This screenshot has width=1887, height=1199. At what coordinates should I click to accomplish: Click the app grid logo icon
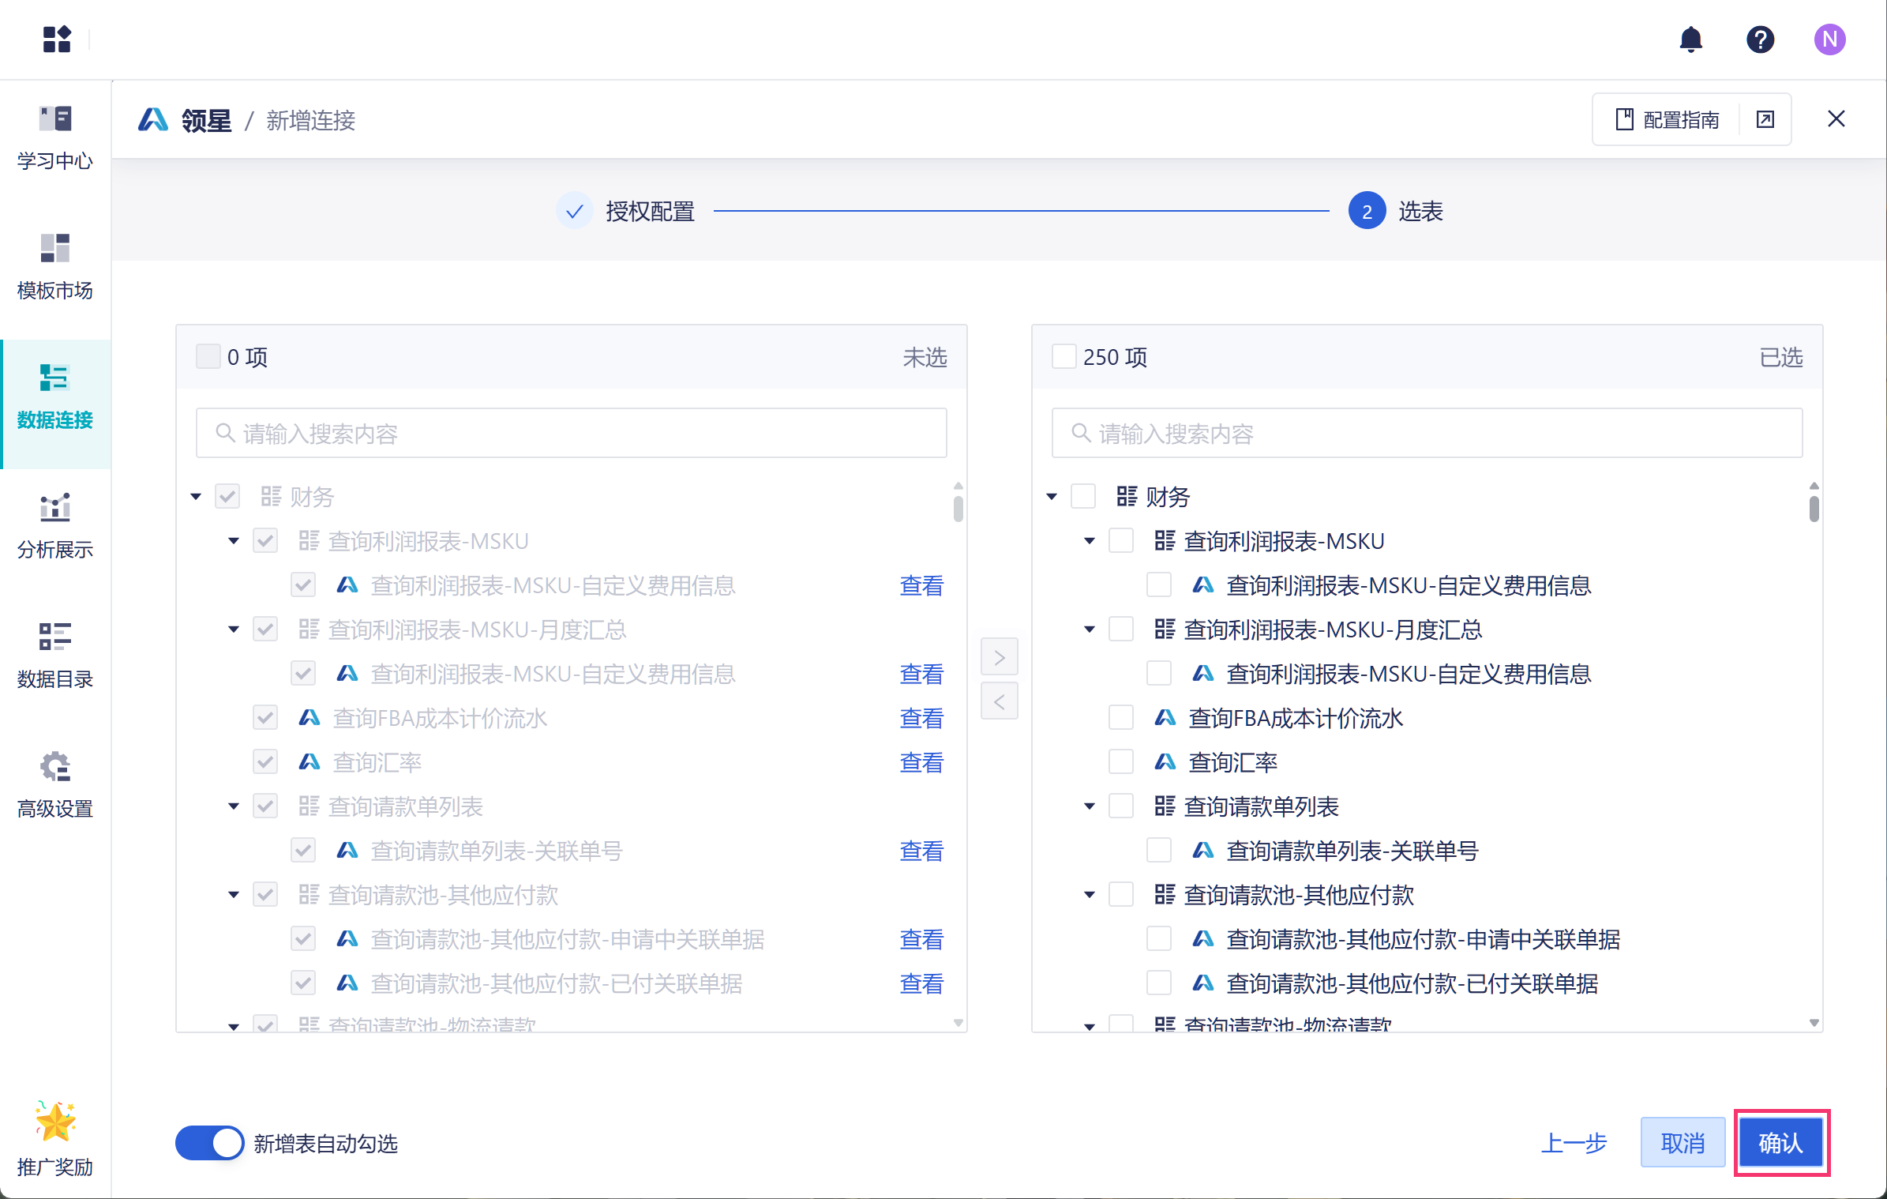(57, 39)
